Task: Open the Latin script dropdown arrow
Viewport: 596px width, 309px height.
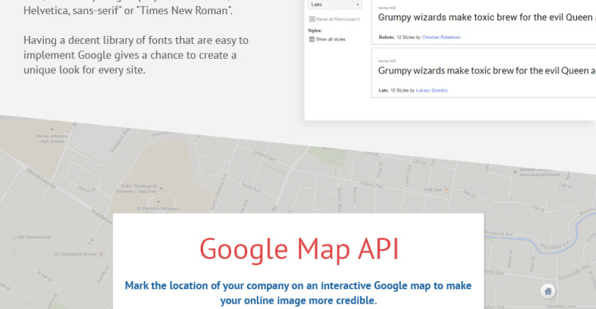Action: click(357, 5)
